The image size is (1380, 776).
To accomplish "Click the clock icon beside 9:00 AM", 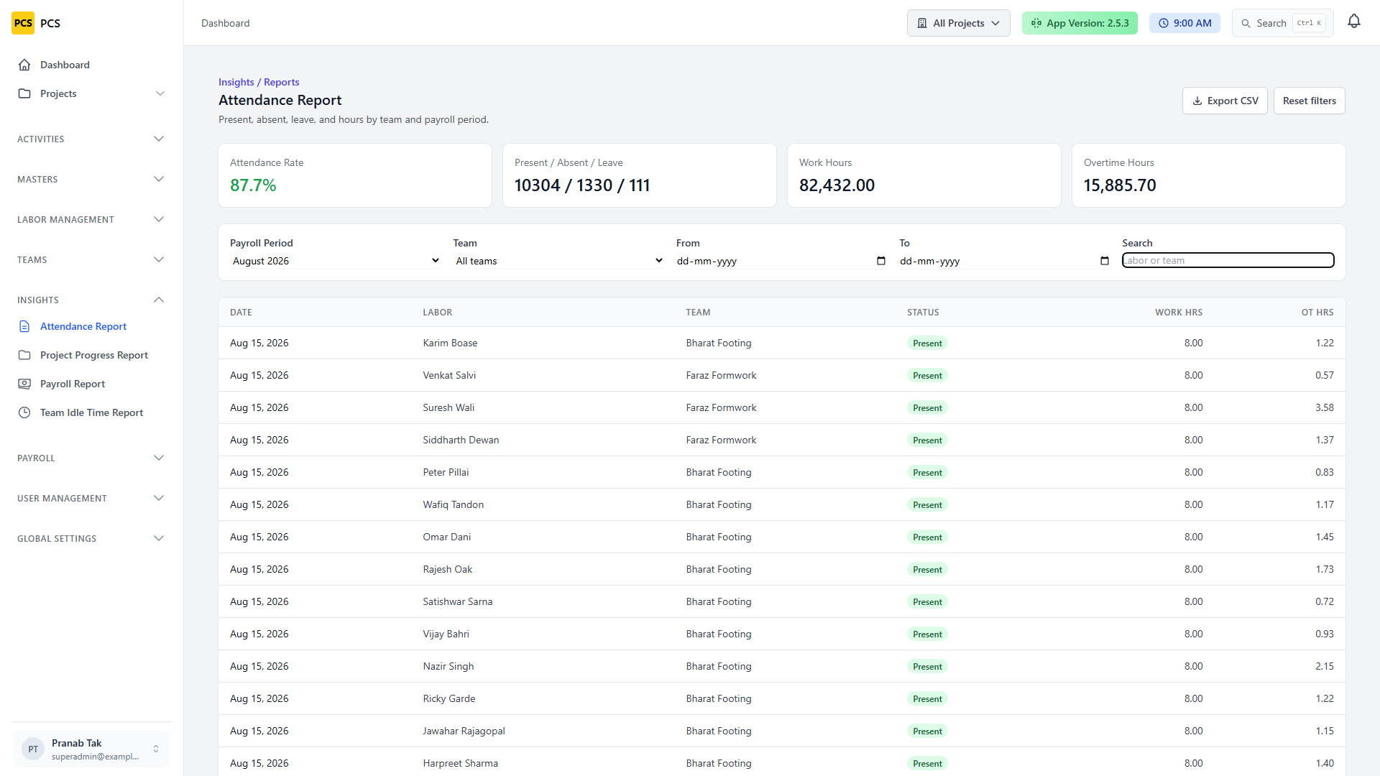I will tap(1164, 23).
